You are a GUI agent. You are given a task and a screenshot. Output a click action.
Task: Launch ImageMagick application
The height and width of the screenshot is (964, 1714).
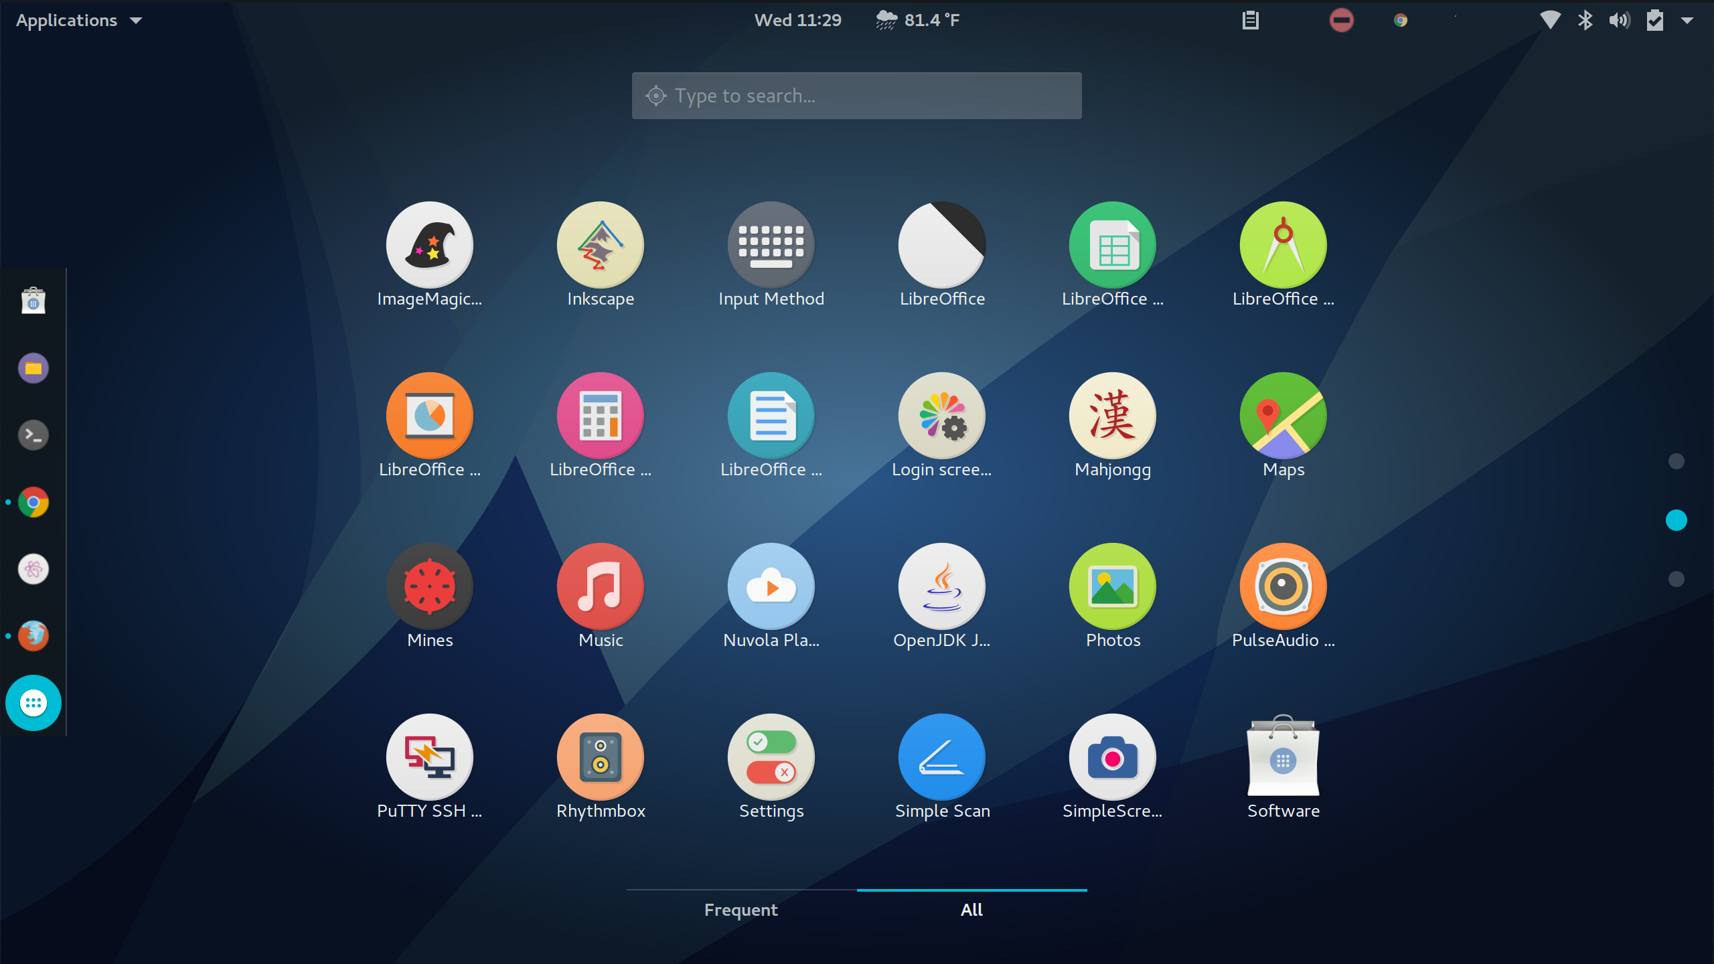(428, 244)
